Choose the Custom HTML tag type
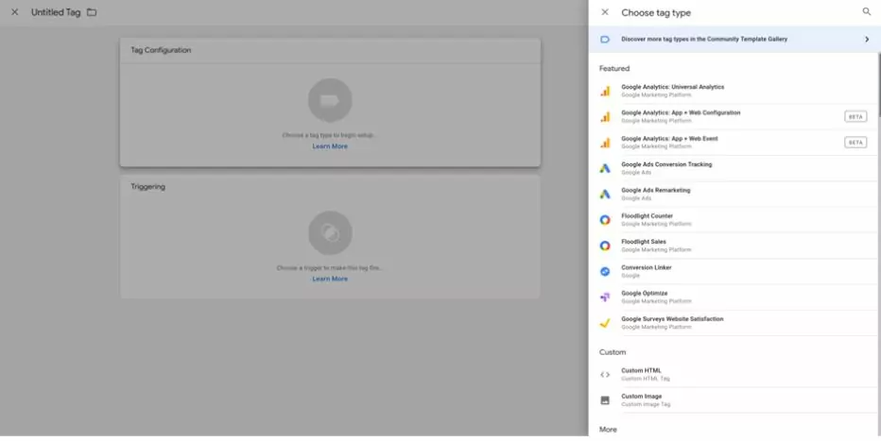 click(x=734, y=375)
